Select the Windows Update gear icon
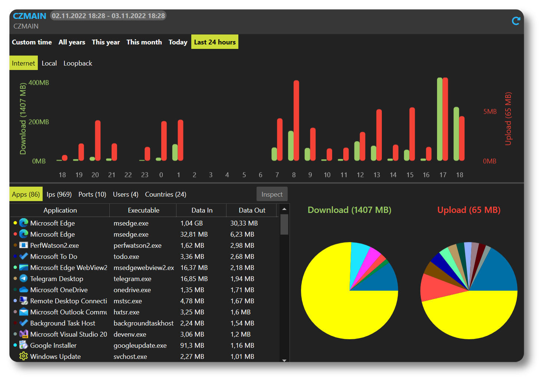 coord(24,356)
